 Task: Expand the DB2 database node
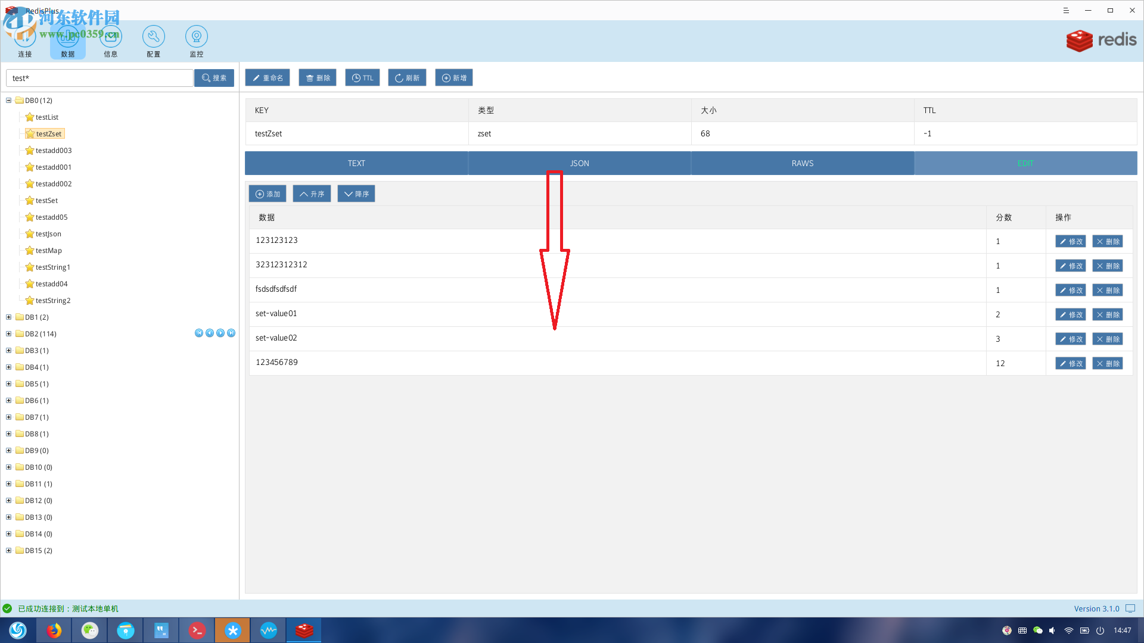pyautogui.click(x=9, y=334)
